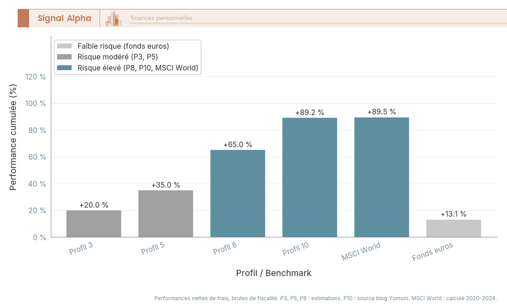The width and height of the screenshot is (507, 304).
Task: Select the Fonds euros bar
Action: (453, 228)
